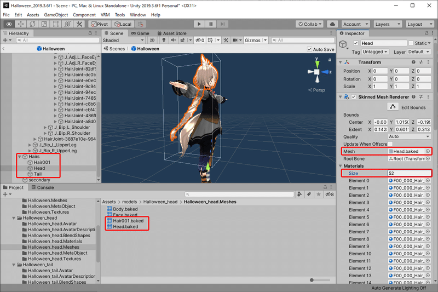Toggle scene audio speaker icon

173,40
